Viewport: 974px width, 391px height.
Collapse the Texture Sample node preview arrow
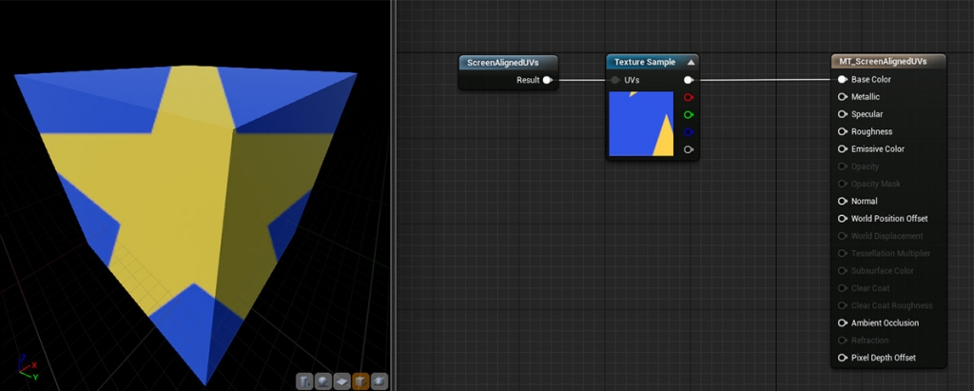691,62
